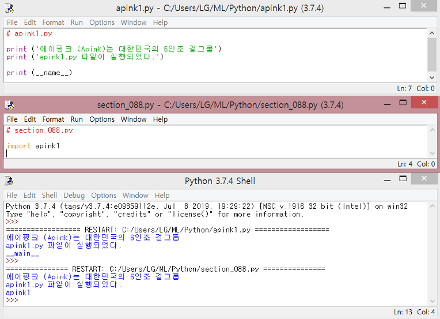This screenshot has height=319, width=440.
Task: Open Window menu in apink1.py window
Action: pos(134,22)
